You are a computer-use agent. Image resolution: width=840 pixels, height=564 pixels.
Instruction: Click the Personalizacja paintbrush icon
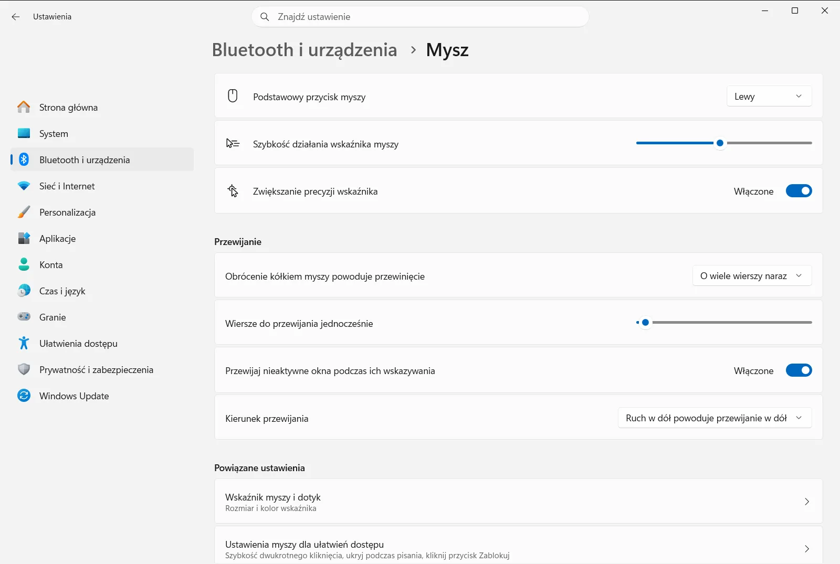coord(24,212)
